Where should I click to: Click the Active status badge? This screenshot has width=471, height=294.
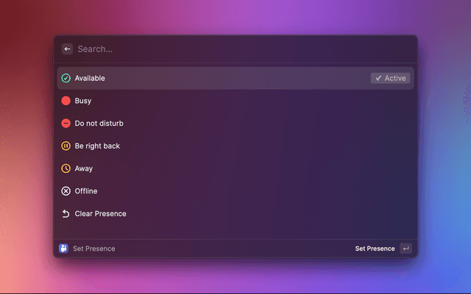390,78
